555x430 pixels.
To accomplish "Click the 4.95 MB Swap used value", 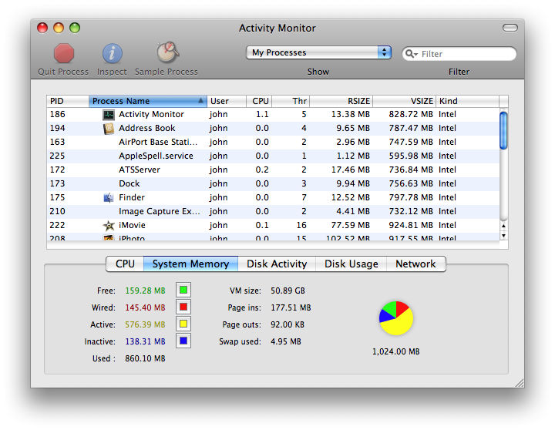I will coord(286,341).
